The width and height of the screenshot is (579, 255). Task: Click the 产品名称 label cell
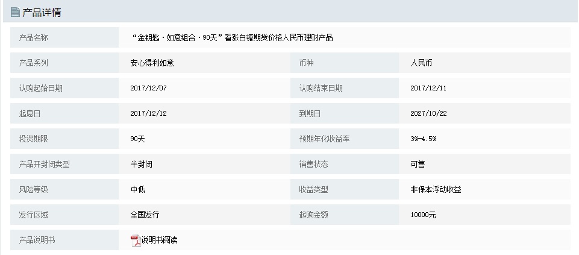click(x=64, y=37)
